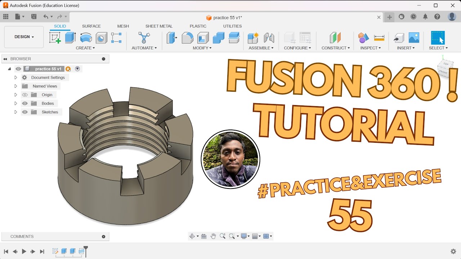Screen dimensions: 461x259
Task: Open the CREATE dropdown menu
Action: tap(85, 48)
